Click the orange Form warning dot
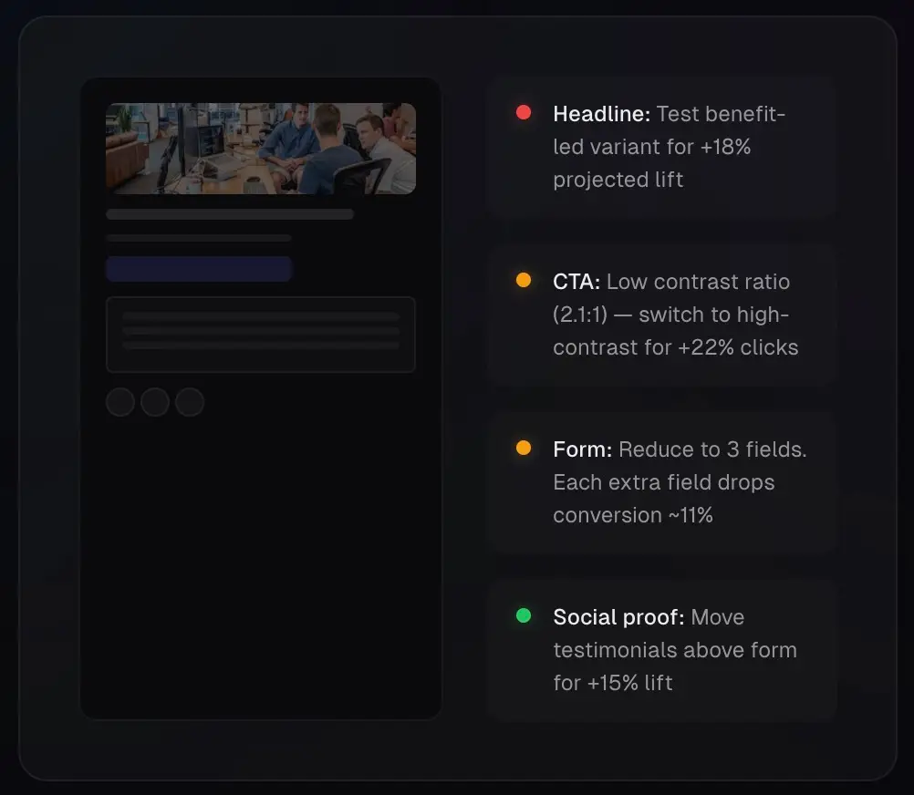 [x=523, y=448]
